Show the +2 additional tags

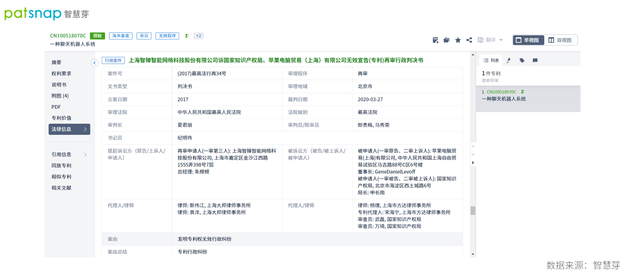coord(198,36)
